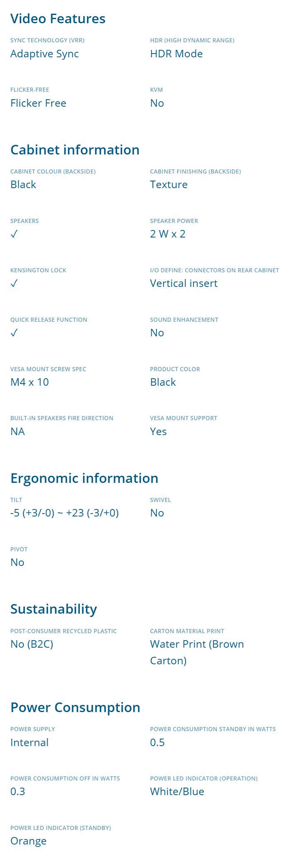
Task: Click the 2 W x 2 speaker power value
Action: click(168, 234)
